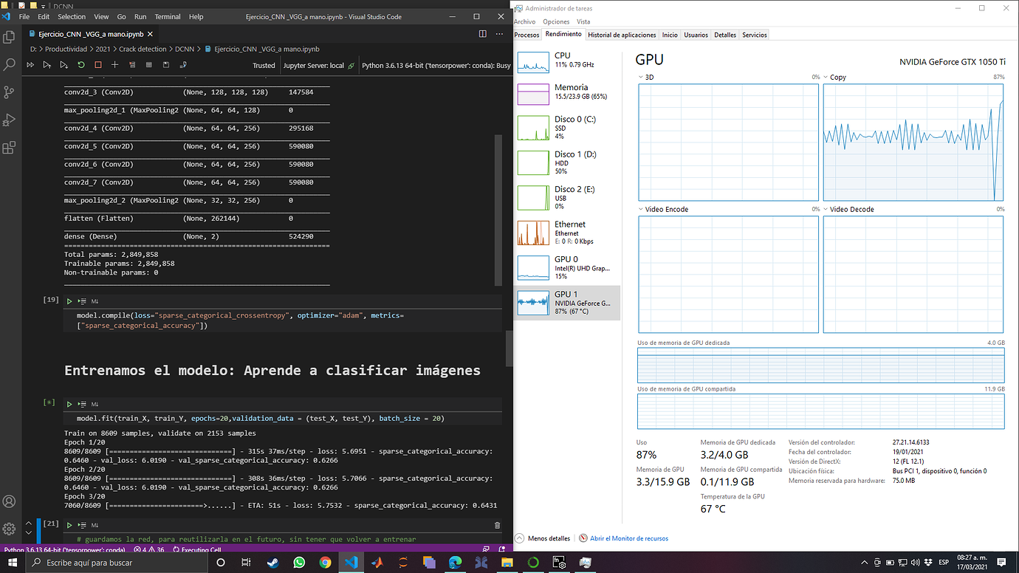
Task: Insert a new cell with the plus icon
Action: (114, 64)
